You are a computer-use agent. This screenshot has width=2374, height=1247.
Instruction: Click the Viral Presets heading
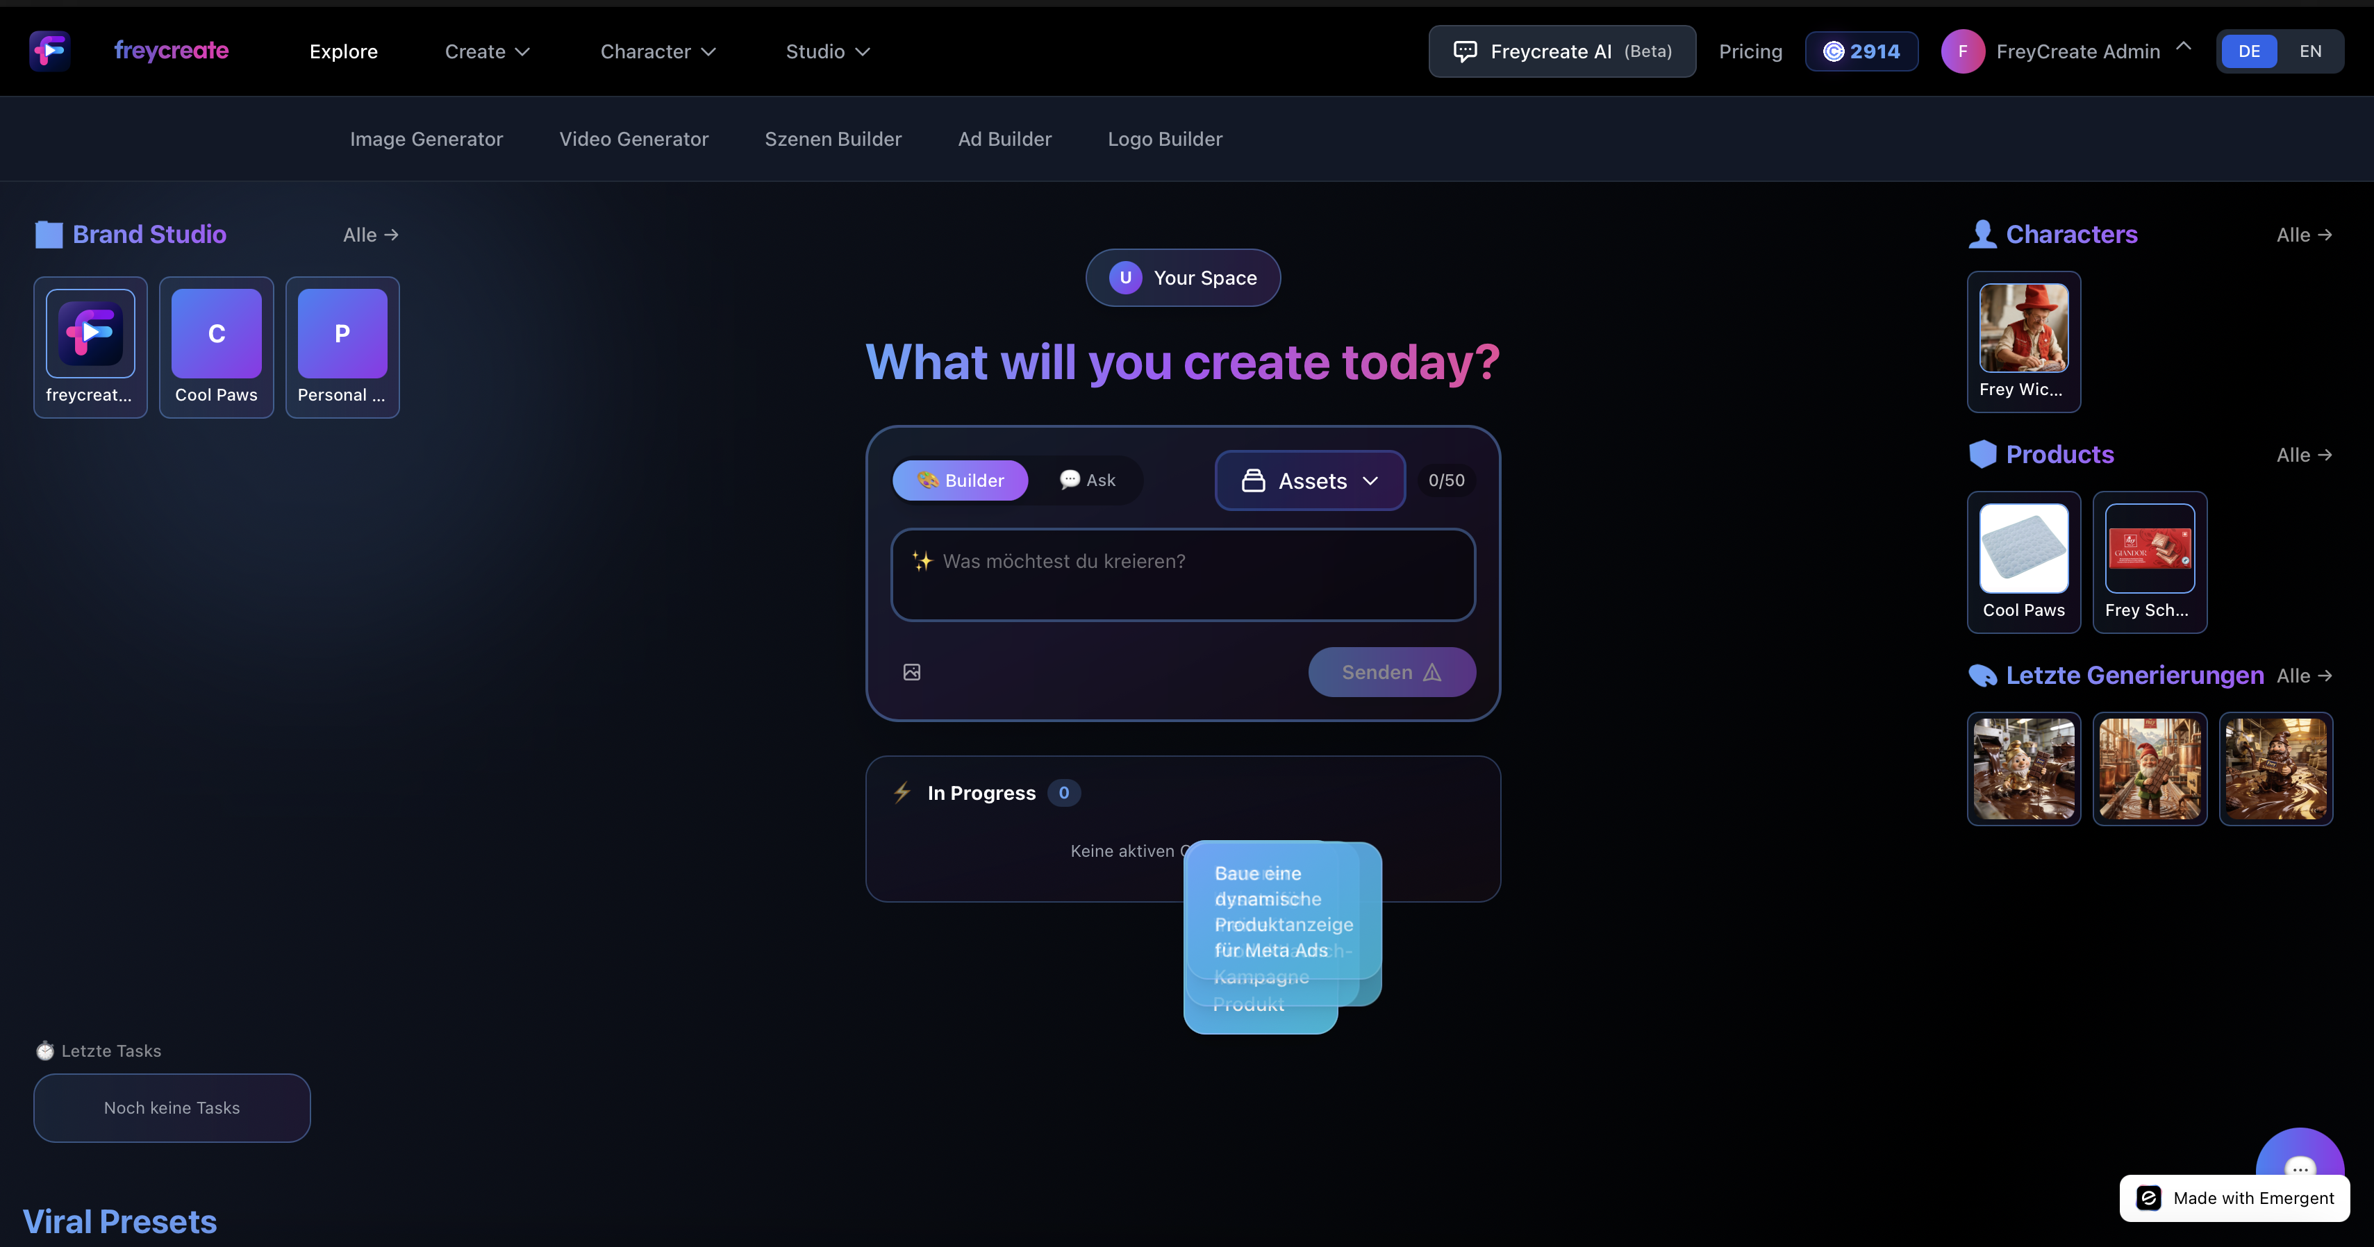(x=119, y=1222)
